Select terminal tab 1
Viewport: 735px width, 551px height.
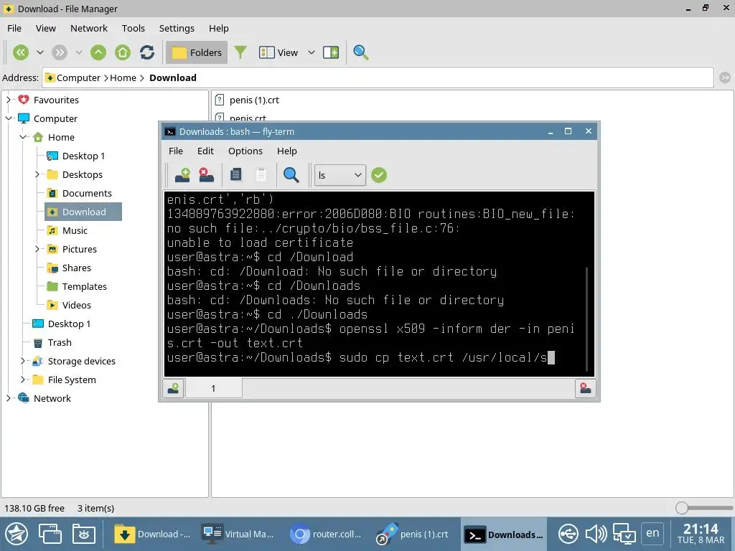coord(214,388)
